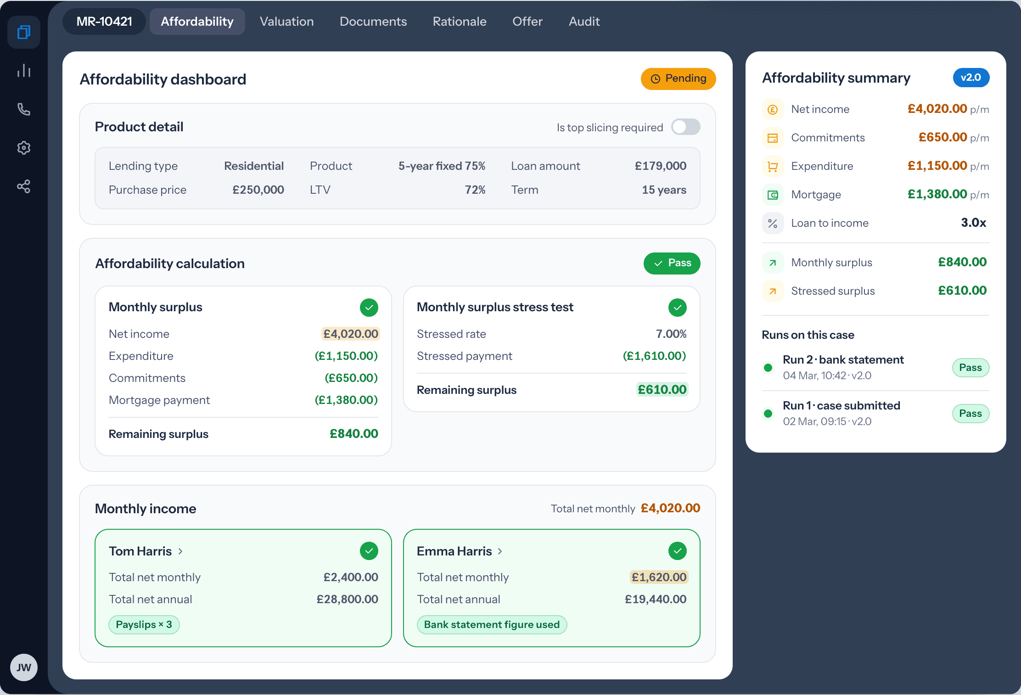This screenshot has width=1021, height=695.
Task: Expand Tom Harris income details chevron
Action: [180, 551]
